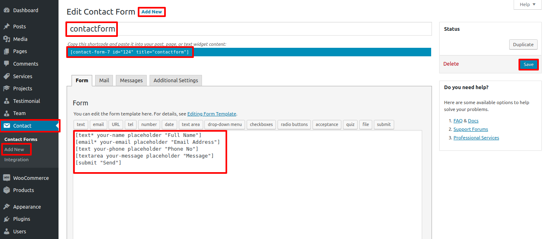549x239 pixels.
Task: Click the Media library icon
Action: pyautogui.click(x=7, y=39)
